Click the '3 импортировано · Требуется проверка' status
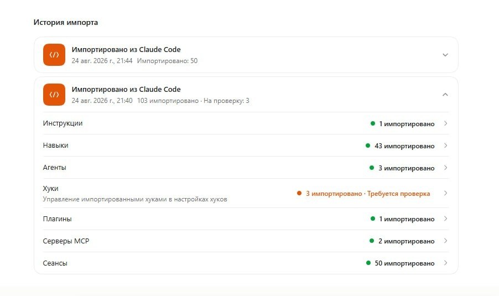The width and height of the screenshot is (499, 296). 368,194
